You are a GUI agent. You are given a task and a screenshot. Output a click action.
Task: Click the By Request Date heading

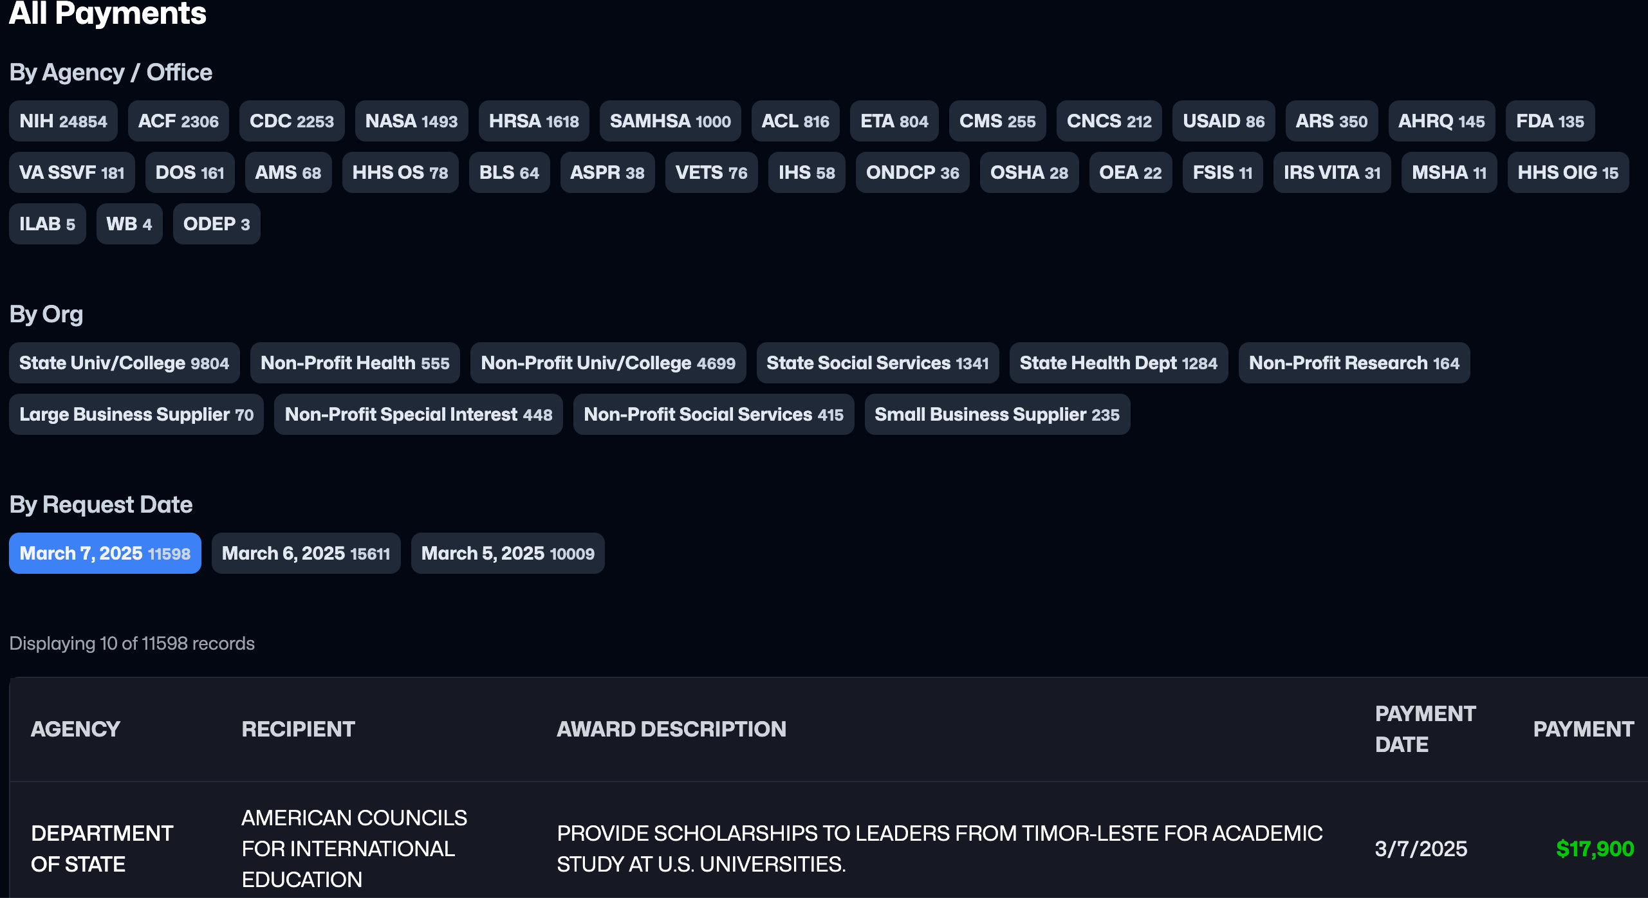(101, 504)
